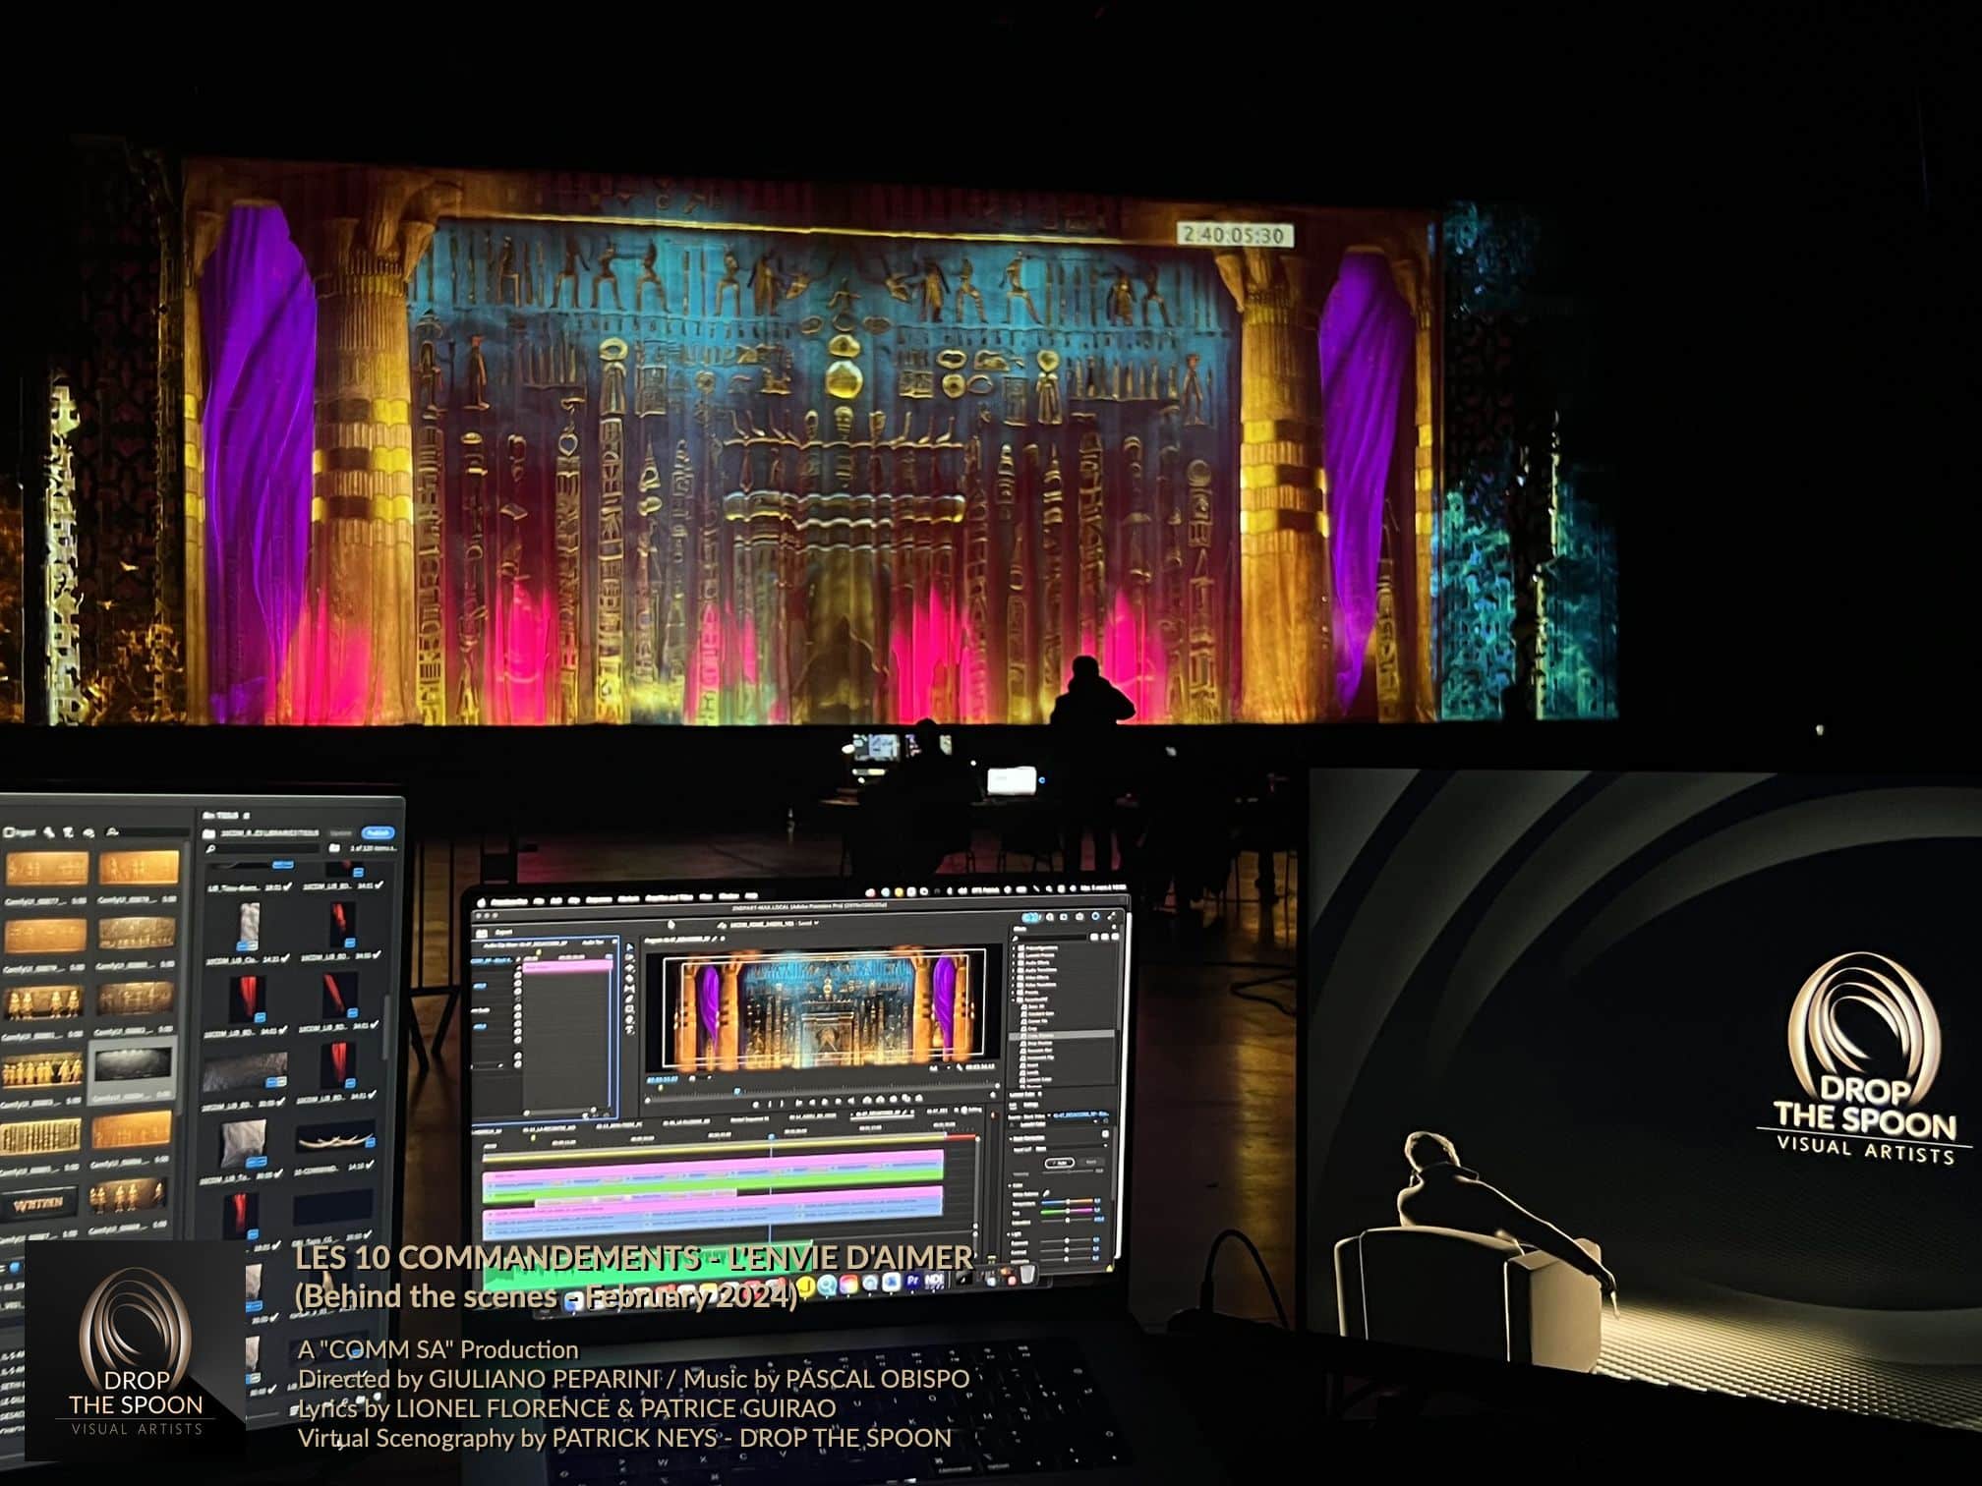Click the folder icon beside the Publish path
The image size is (1982, 1486).
(x=208, y=833)
